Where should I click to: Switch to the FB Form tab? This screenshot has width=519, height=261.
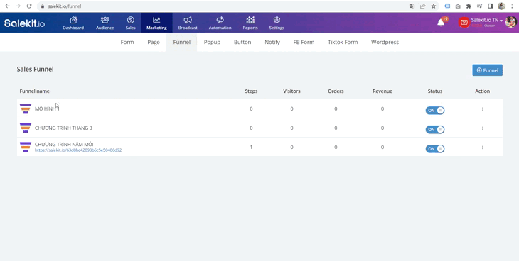(x=304, y=42)
